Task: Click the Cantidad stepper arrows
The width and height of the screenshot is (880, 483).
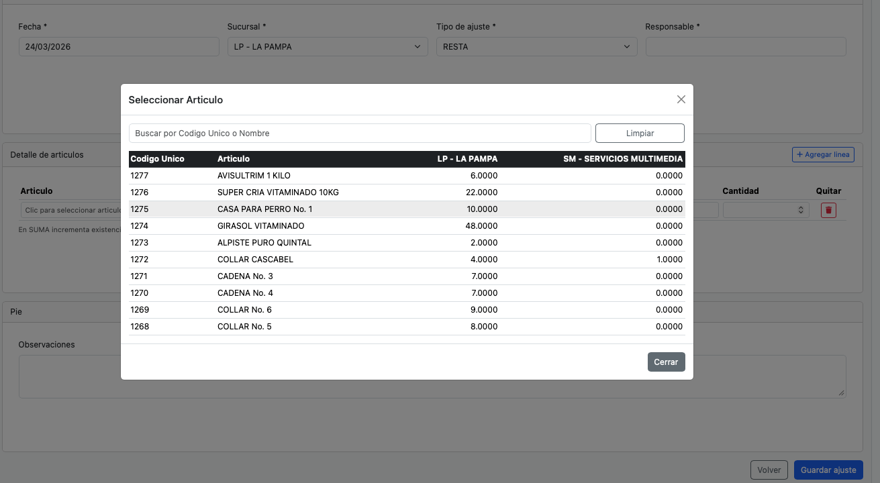Action: coord(800,210)
